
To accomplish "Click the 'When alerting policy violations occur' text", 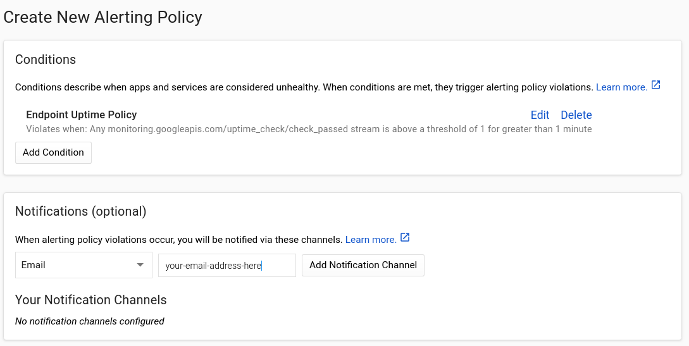I will pos(178,240).
